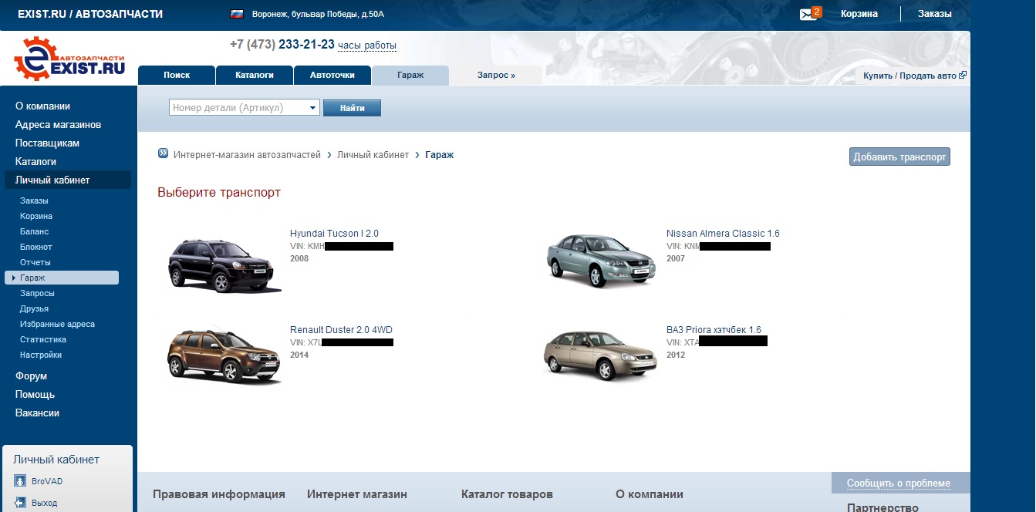Screen dimensions: 1036x512
Task: Click the brown Renault Duster car image
Action: coord(224,357)
